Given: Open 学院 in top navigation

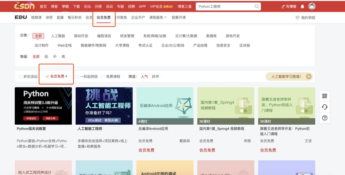Looking at the screenshot, I should 65,7.
